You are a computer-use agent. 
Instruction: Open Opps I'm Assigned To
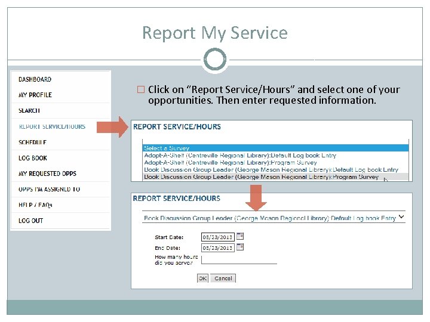tap(50, 189)
